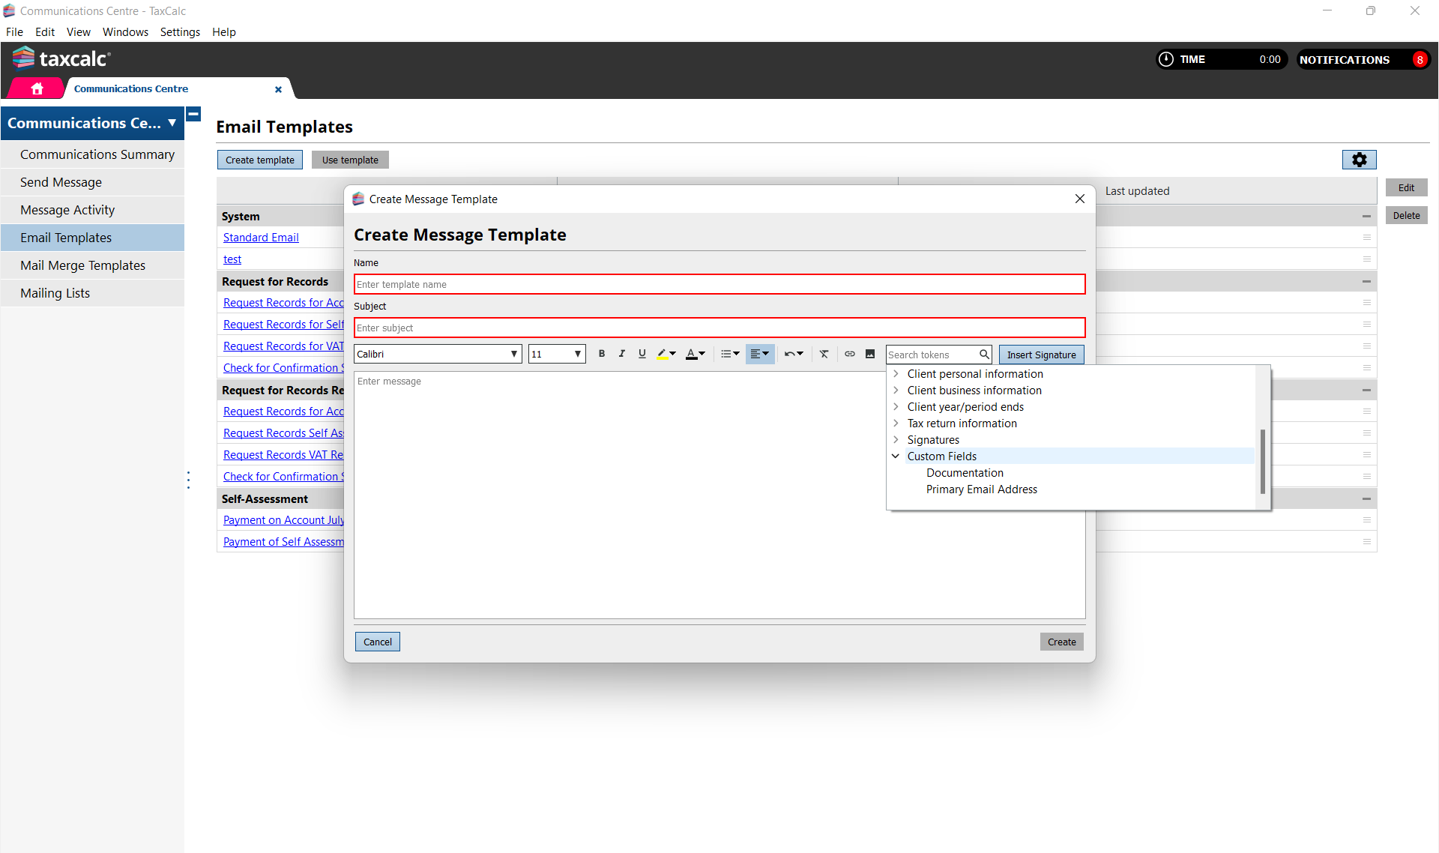Image resolution: width=1439 pixels, height=853 pixels.
Task: Open the font size 11 dropdown
Action: [556, 354]
